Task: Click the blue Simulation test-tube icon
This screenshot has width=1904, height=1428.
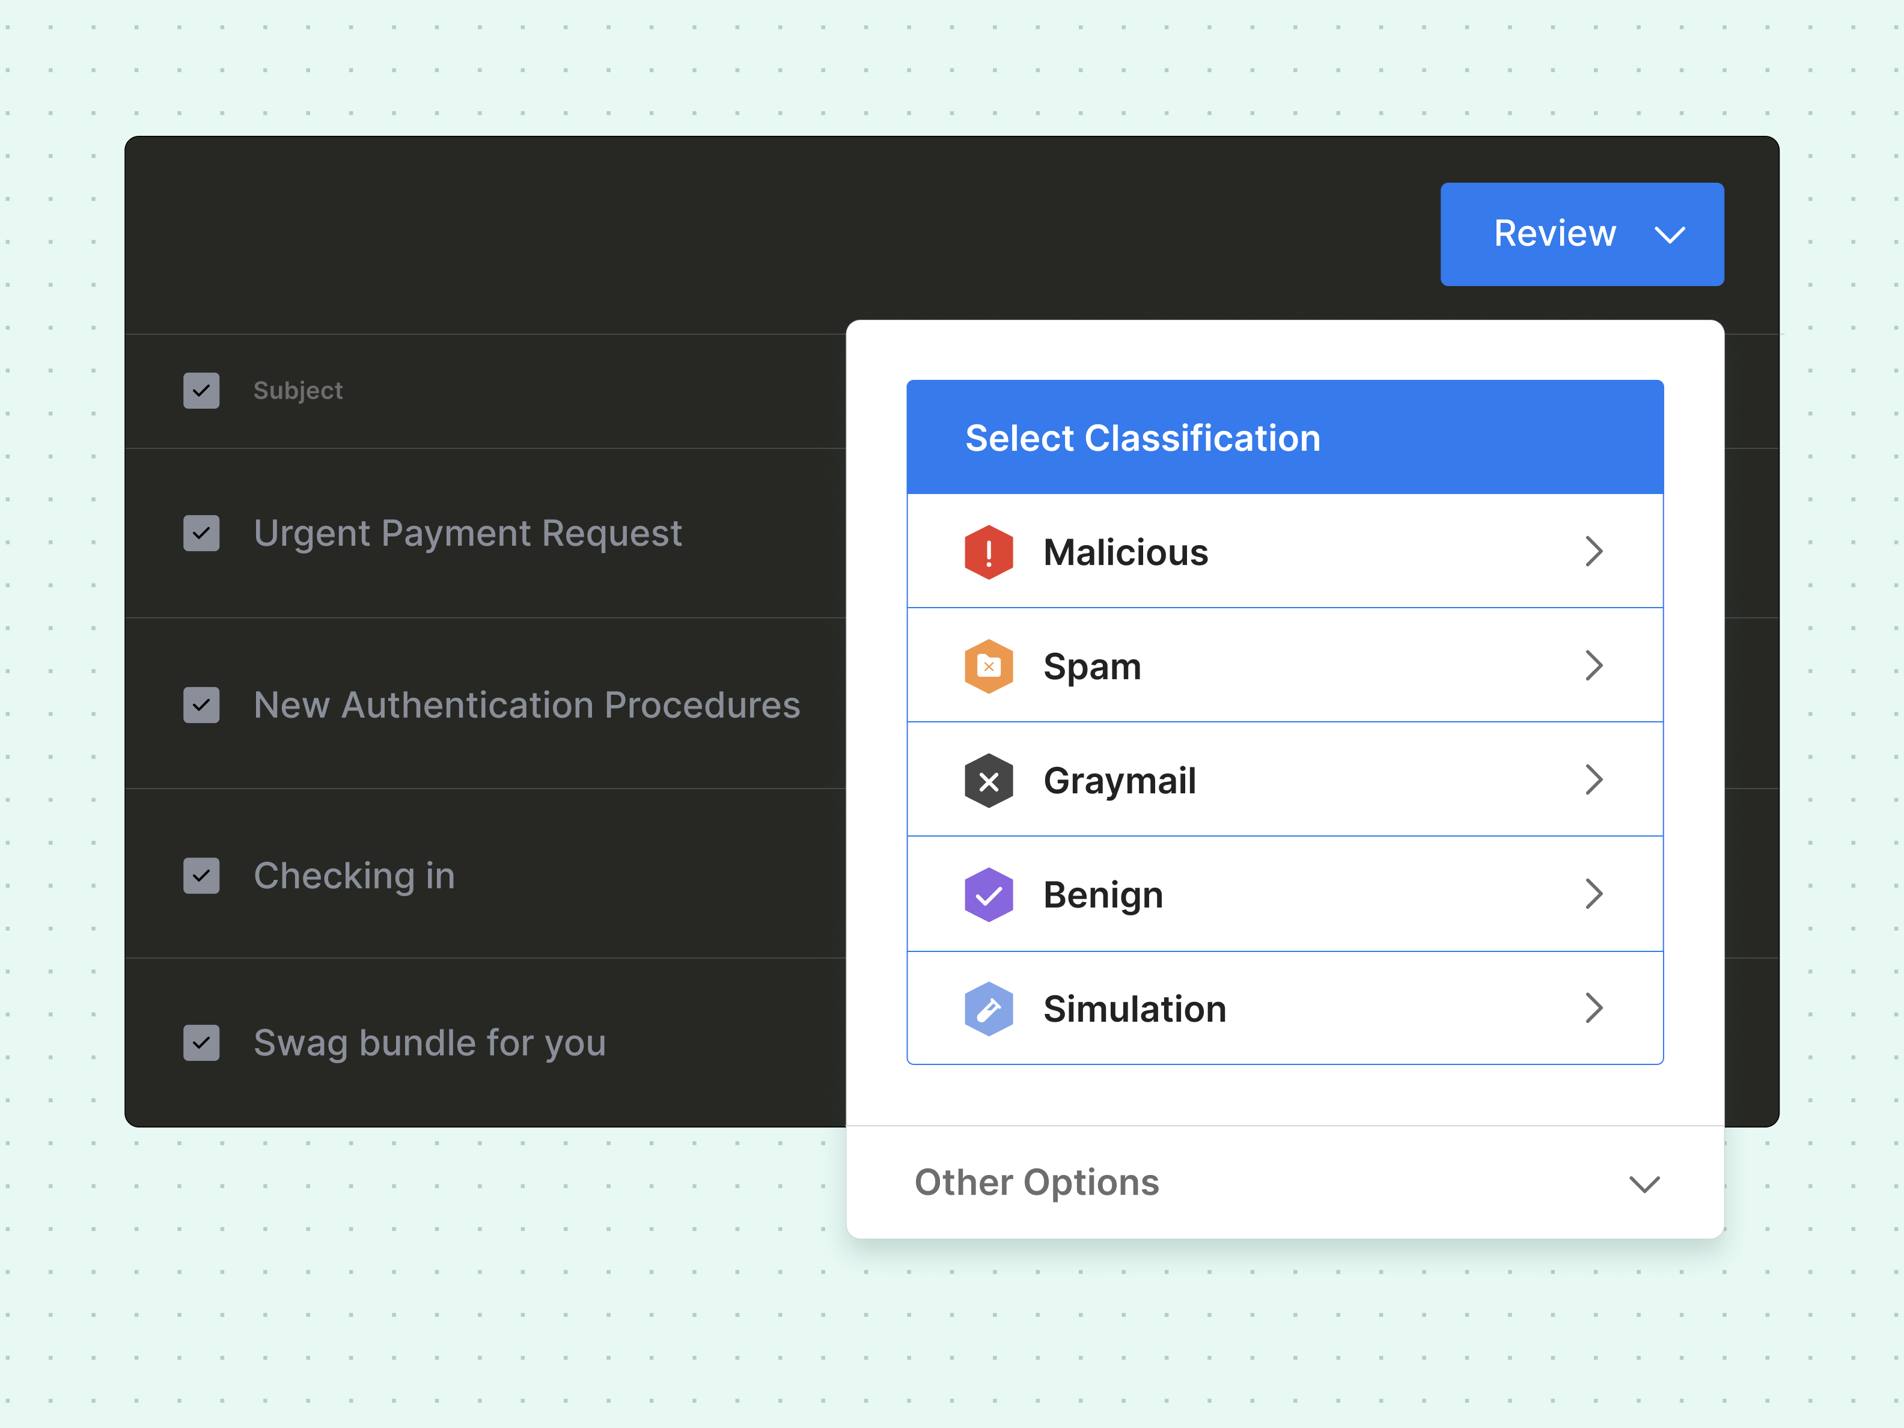Action: coord(988,1009)
